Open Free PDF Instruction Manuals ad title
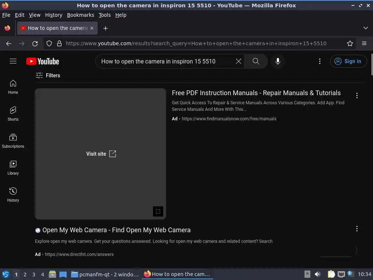Image resolution: width=373 pixels, height=280 pixels. click(256, 93)
